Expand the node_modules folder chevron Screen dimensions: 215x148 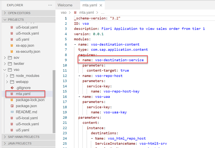[7, 76]
